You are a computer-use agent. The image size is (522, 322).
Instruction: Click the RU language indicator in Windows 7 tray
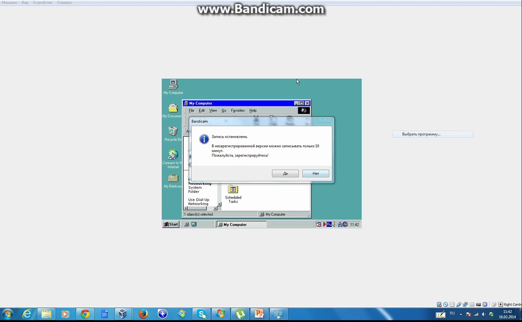tap(452, 314)
